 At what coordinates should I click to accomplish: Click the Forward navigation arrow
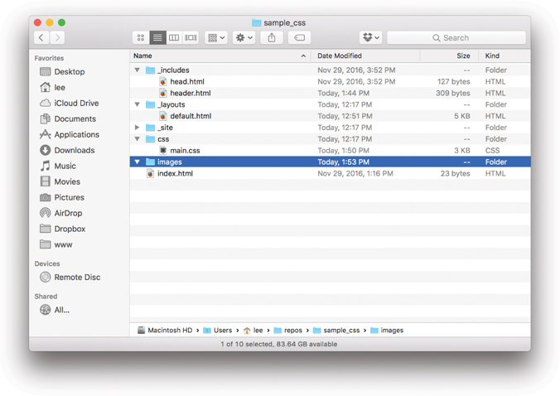[57, 38]
